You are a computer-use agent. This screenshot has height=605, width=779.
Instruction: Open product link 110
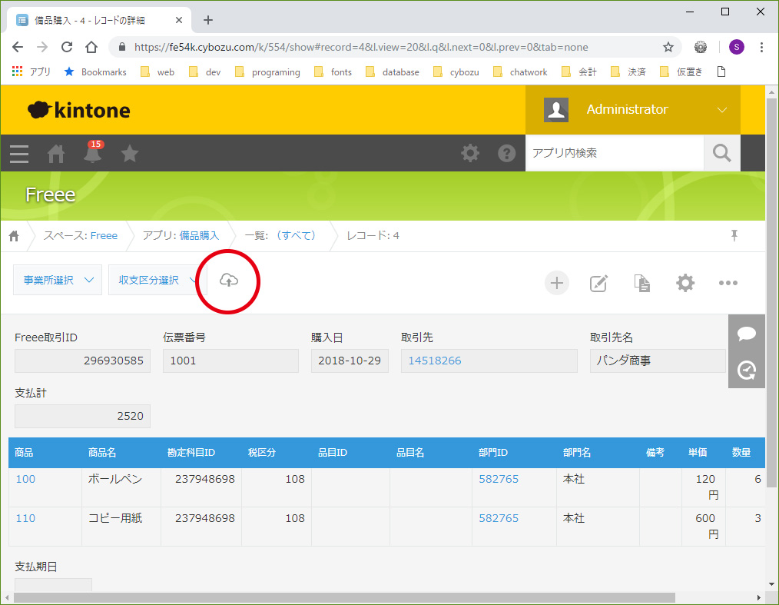tap(25, 518)
